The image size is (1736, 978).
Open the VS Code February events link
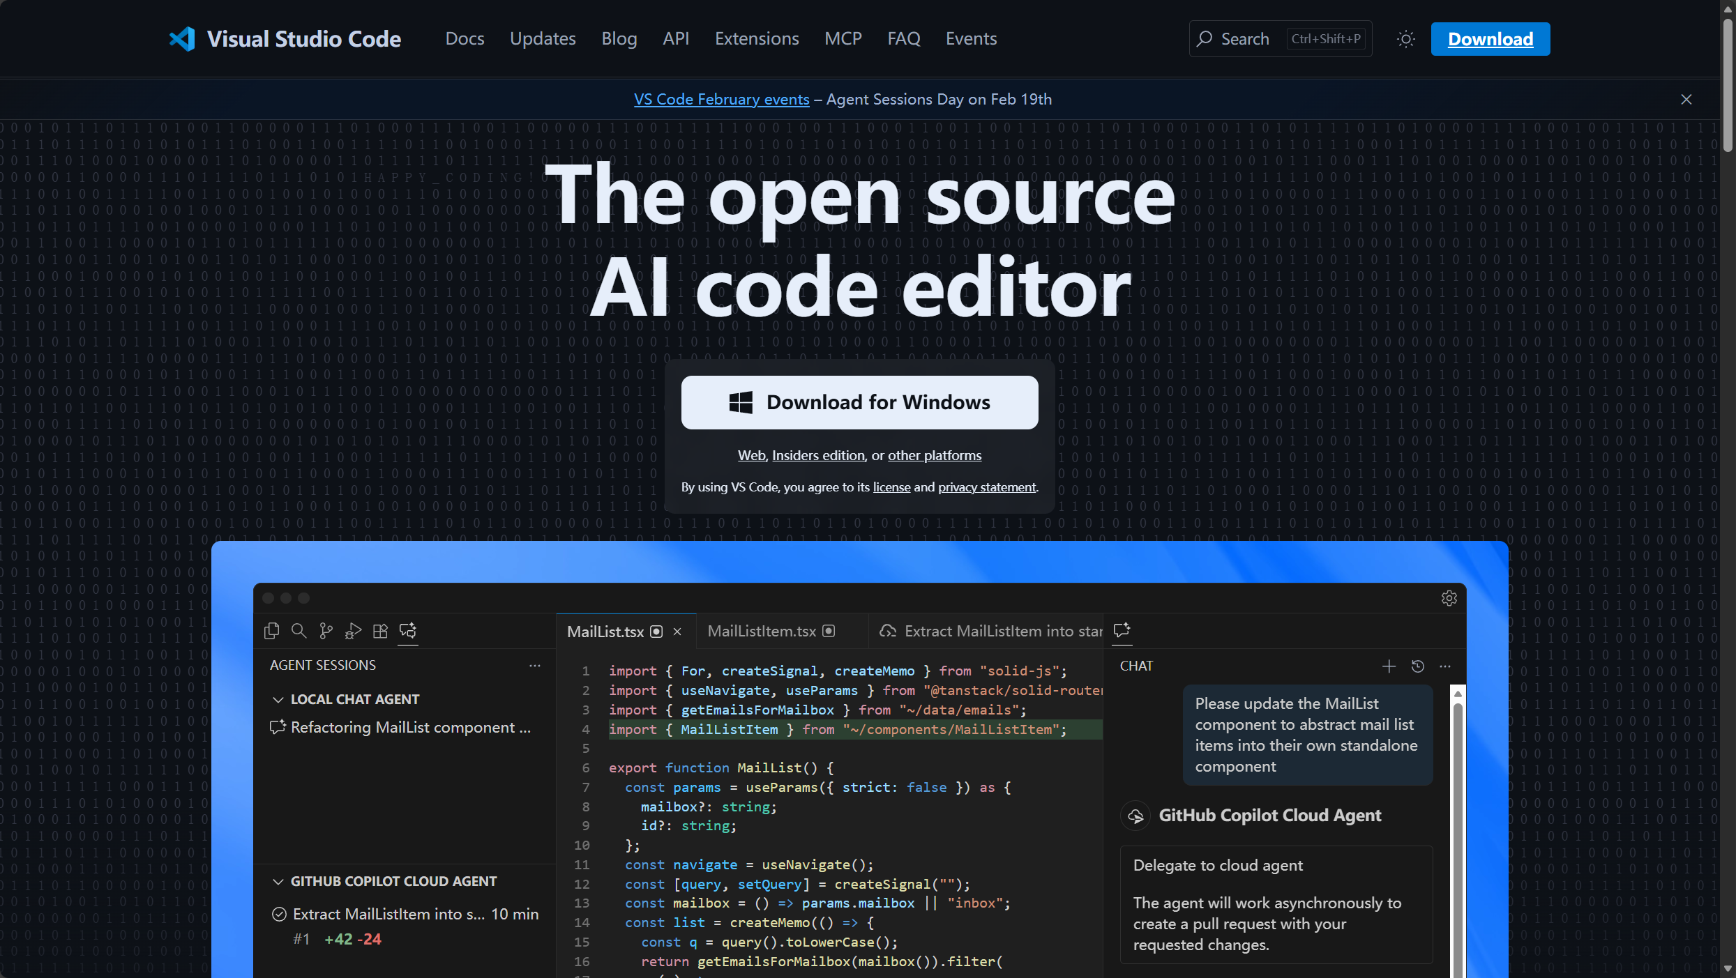(721, 99)
